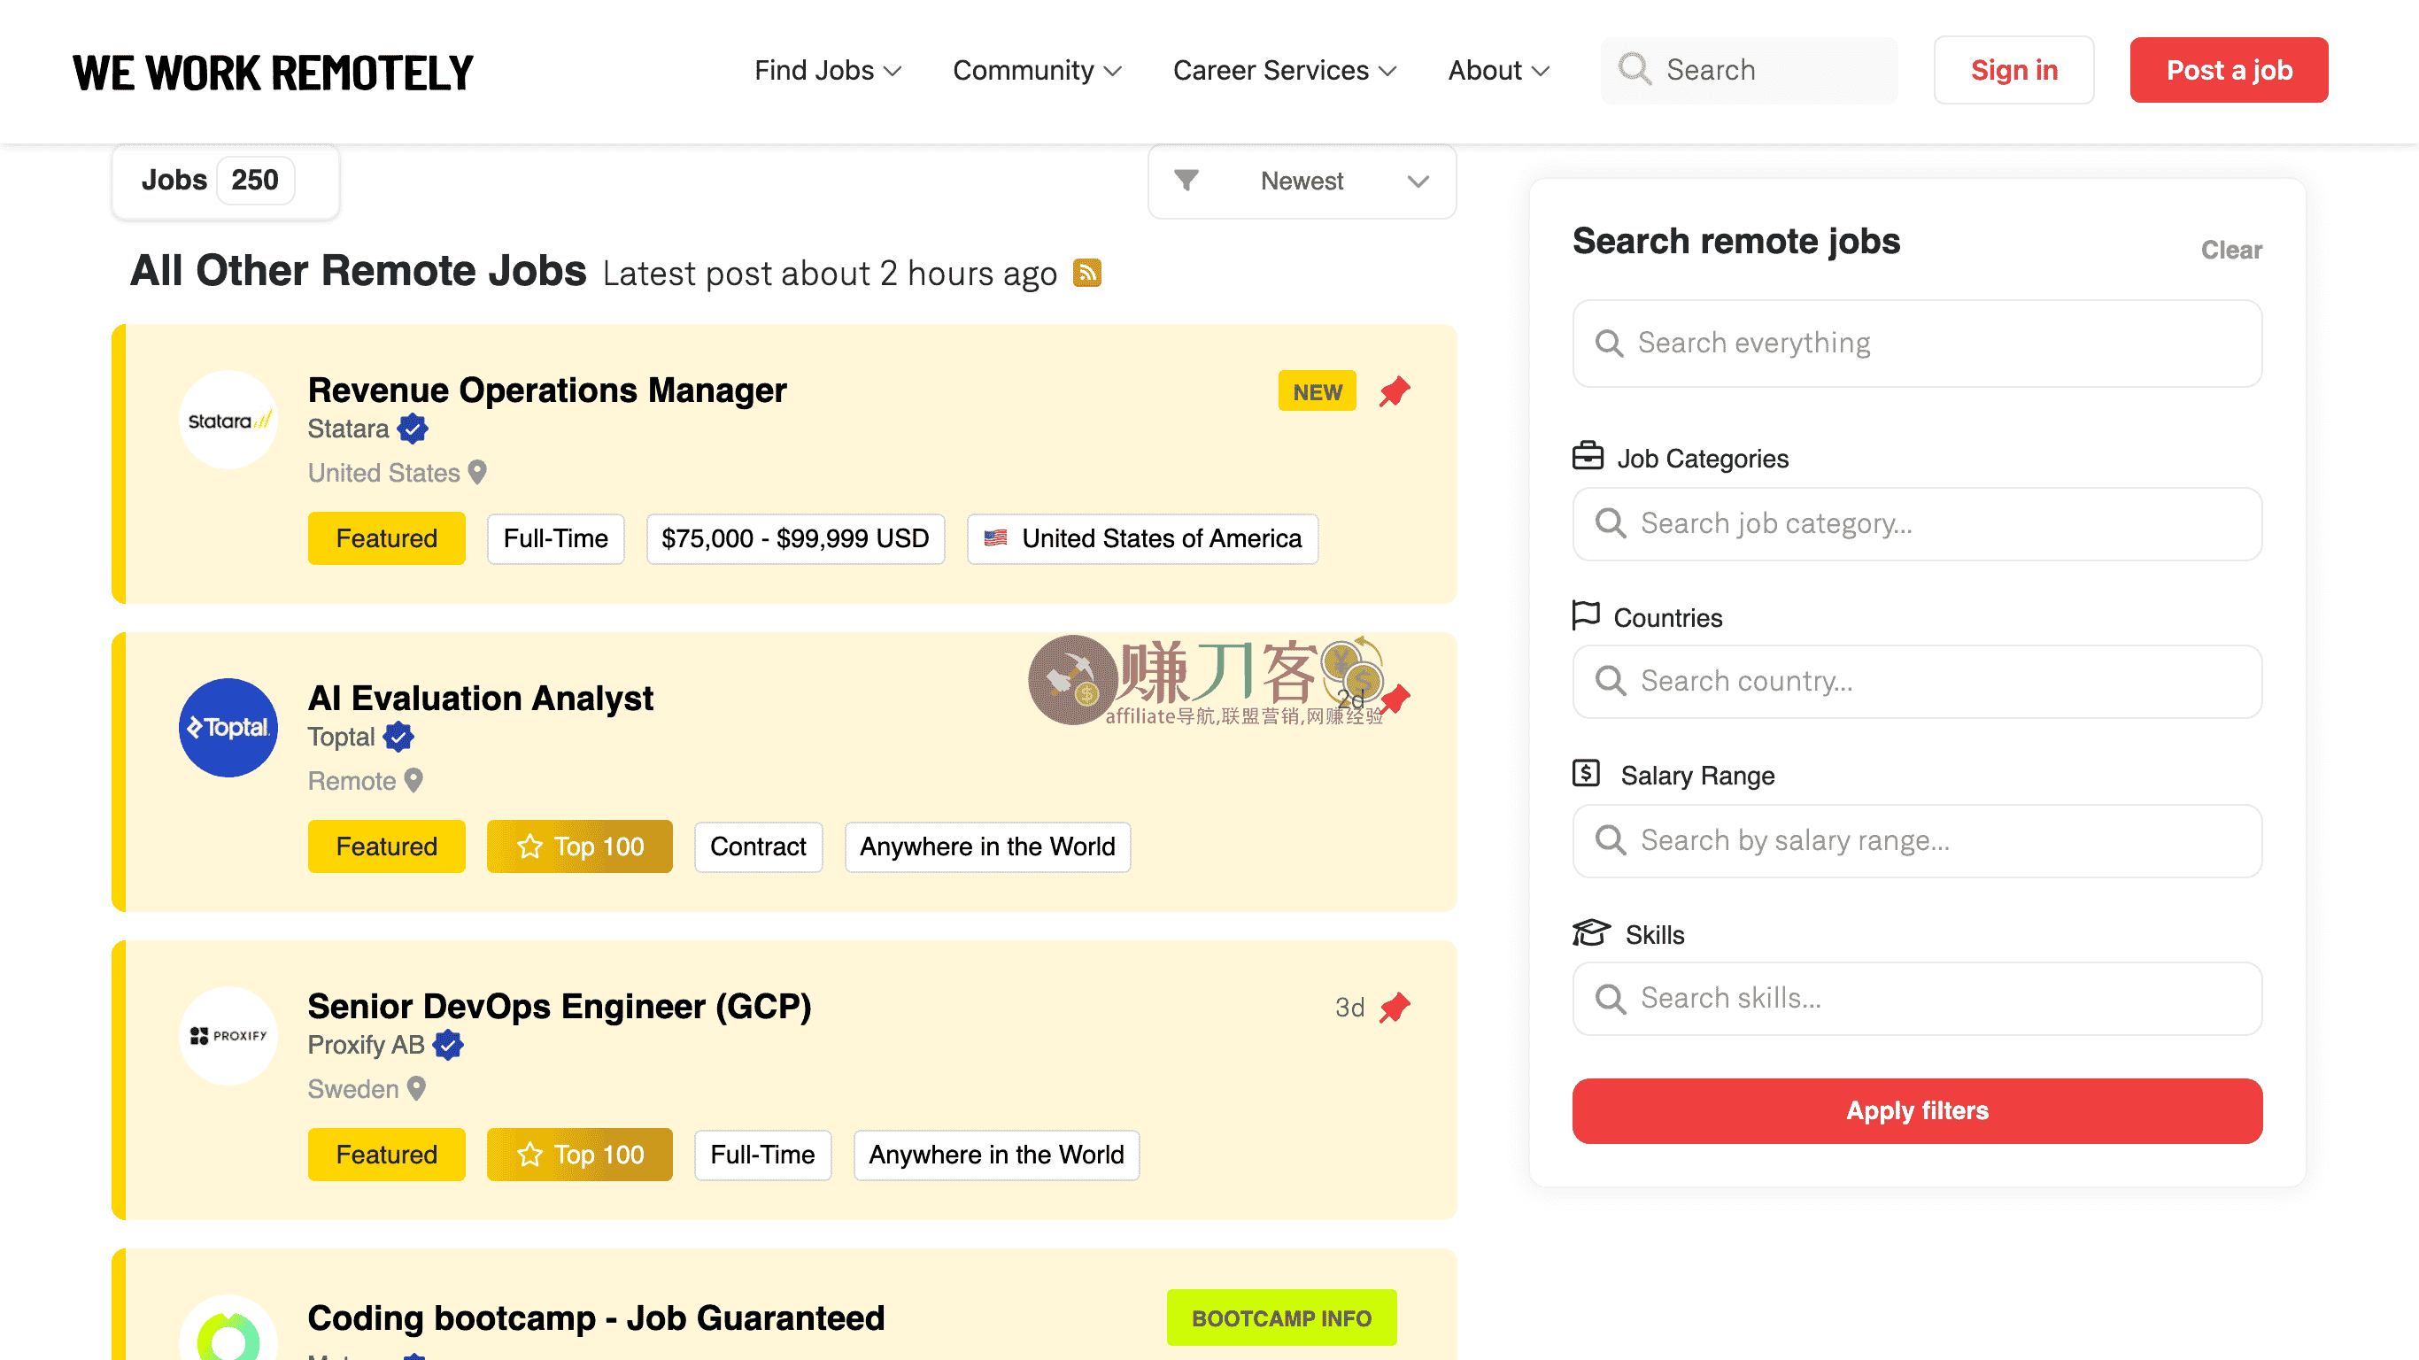Click the graduation cap Skills icon
Screen dimensions: 2419x1360
(1592, 932)
